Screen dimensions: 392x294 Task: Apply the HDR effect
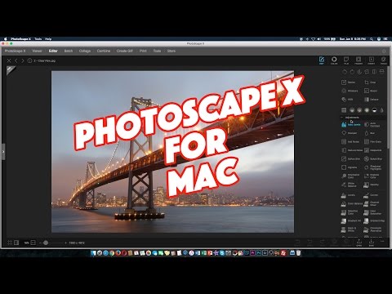347,100
